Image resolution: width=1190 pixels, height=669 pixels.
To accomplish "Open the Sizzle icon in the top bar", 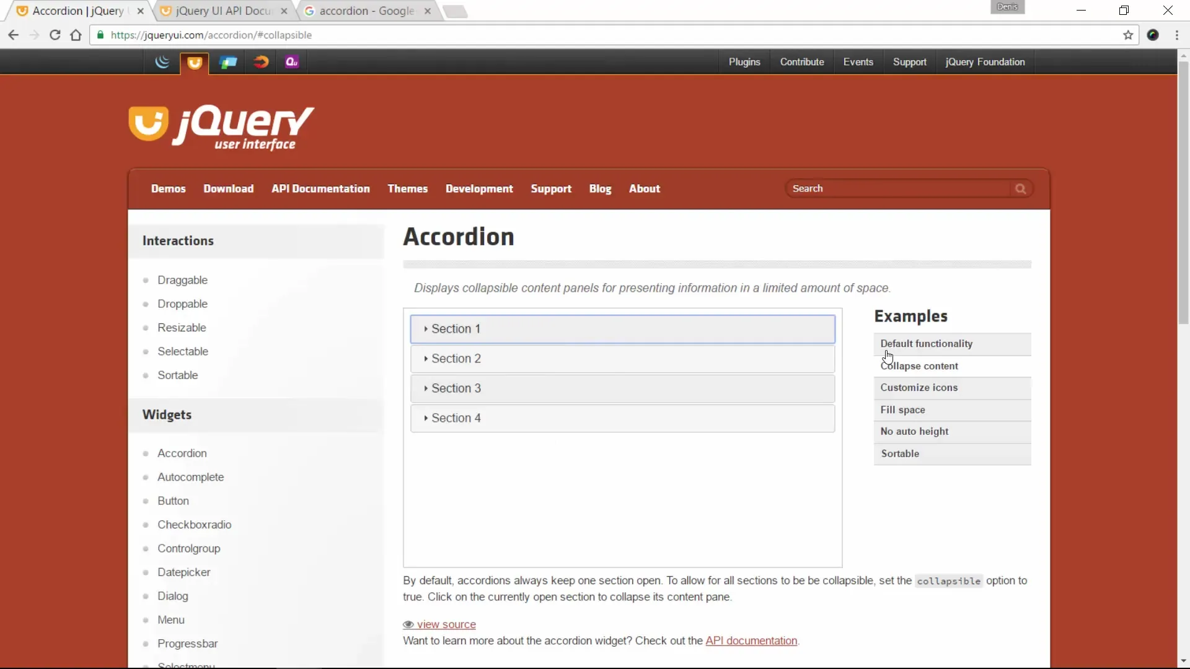I will pyautogui.click(x=261, y=62).
